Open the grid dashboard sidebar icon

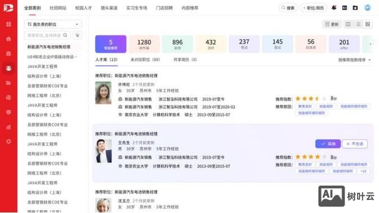(x=8, y=24)
